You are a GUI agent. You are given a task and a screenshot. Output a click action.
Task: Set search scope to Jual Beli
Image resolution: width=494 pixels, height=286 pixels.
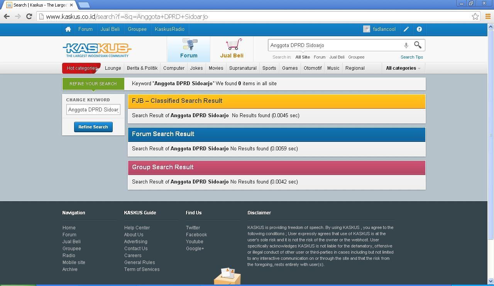click(337, 57)
